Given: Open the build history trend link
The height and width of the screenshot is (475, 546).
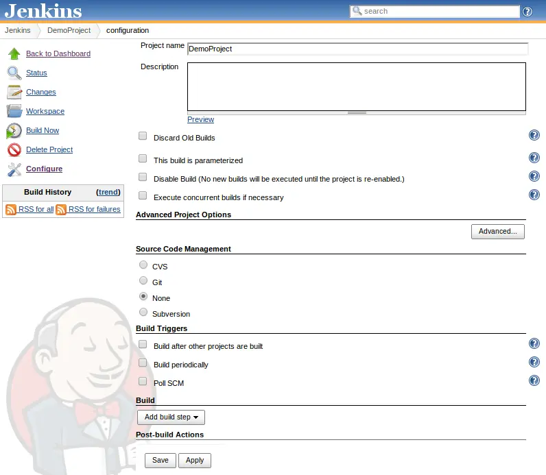Looking at the screenshot, I should (x=108, y=192).
